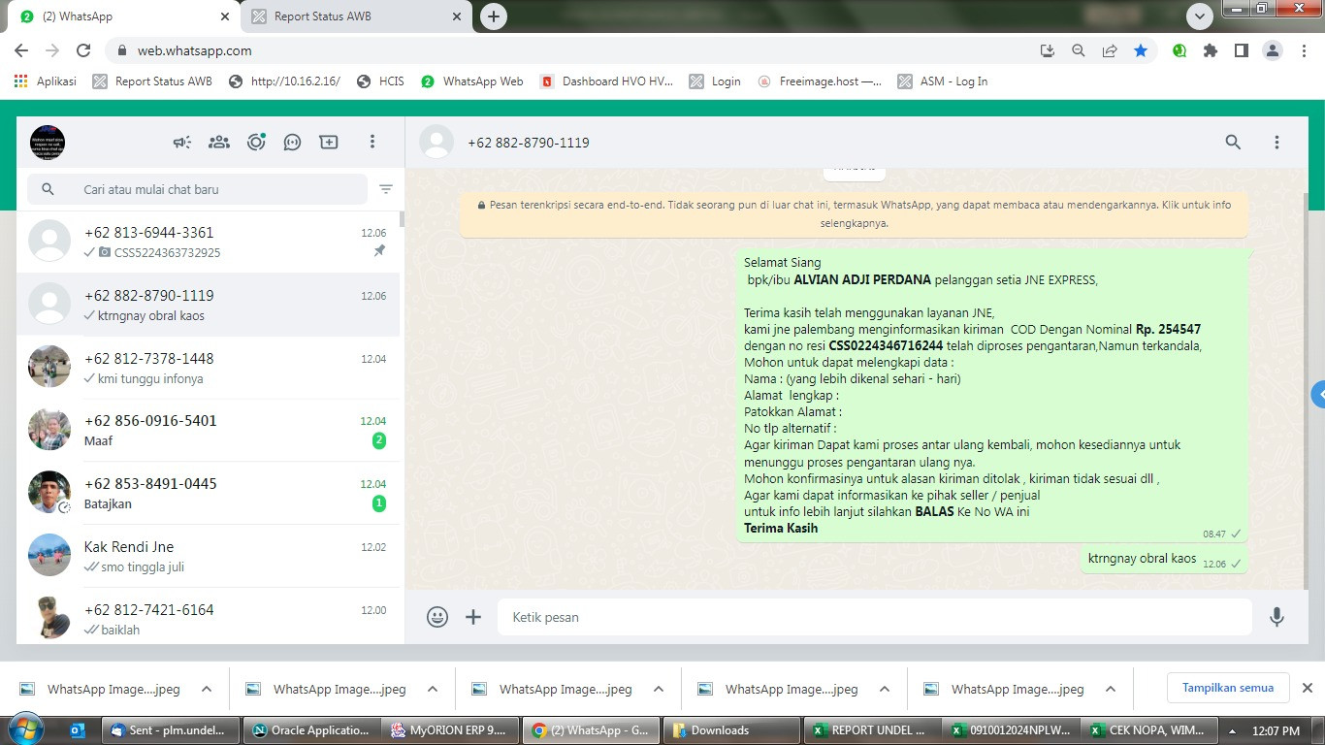Image resolution: width=1325 pixels, height=745 pixels.
Task: Open chat +62 812-7378-1448
Action: pos(208,368)
